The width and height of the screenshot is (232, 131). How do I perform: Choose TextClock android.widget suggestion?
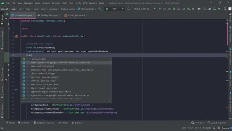[x=66, y=74]
